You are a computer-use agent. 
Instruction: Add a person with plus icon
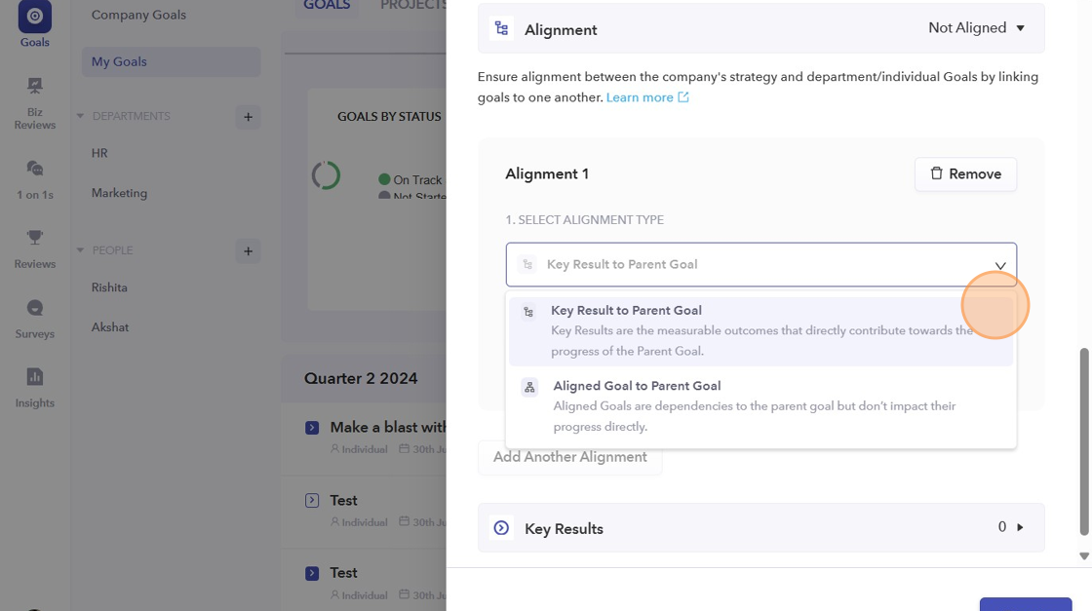[x=248, y=251]
